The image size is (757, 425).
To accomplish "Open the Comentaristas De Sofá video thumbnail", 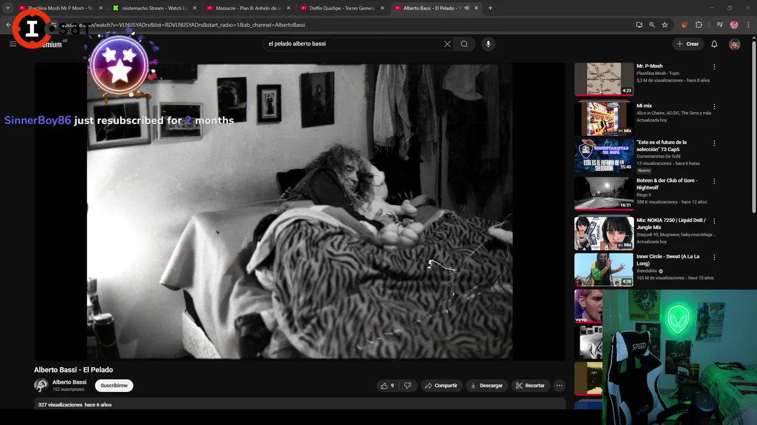I will (604, 155).
